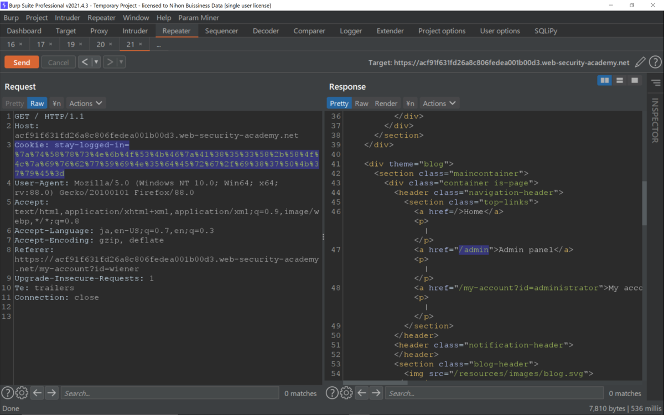The width and height of the screenshot is (664, 415).
Task: Switch to the Proxy tab
Action: tap(99, 31)
